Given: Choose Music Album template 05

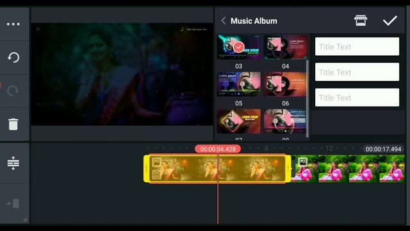Looking at the screenshot, I should pos(239,84).
